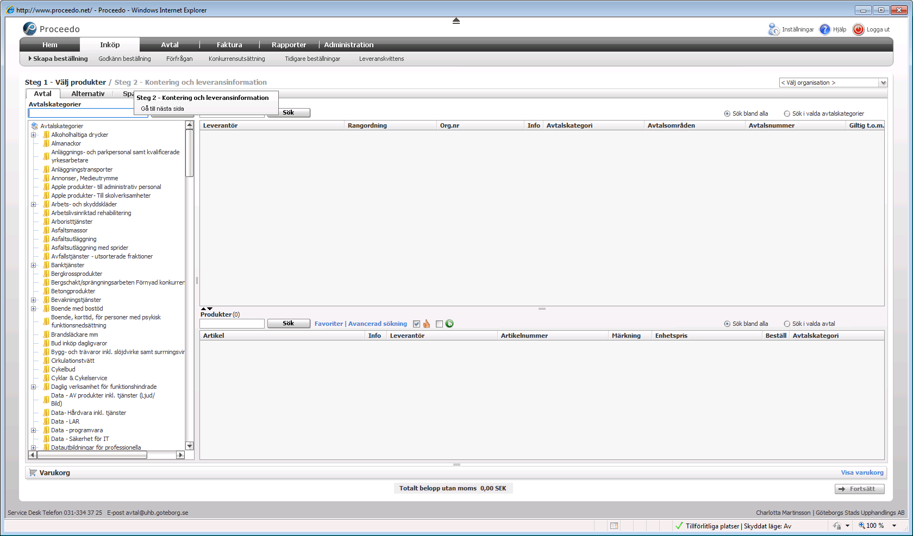Expand Banktjänster tree node

(x=34, y=265)
